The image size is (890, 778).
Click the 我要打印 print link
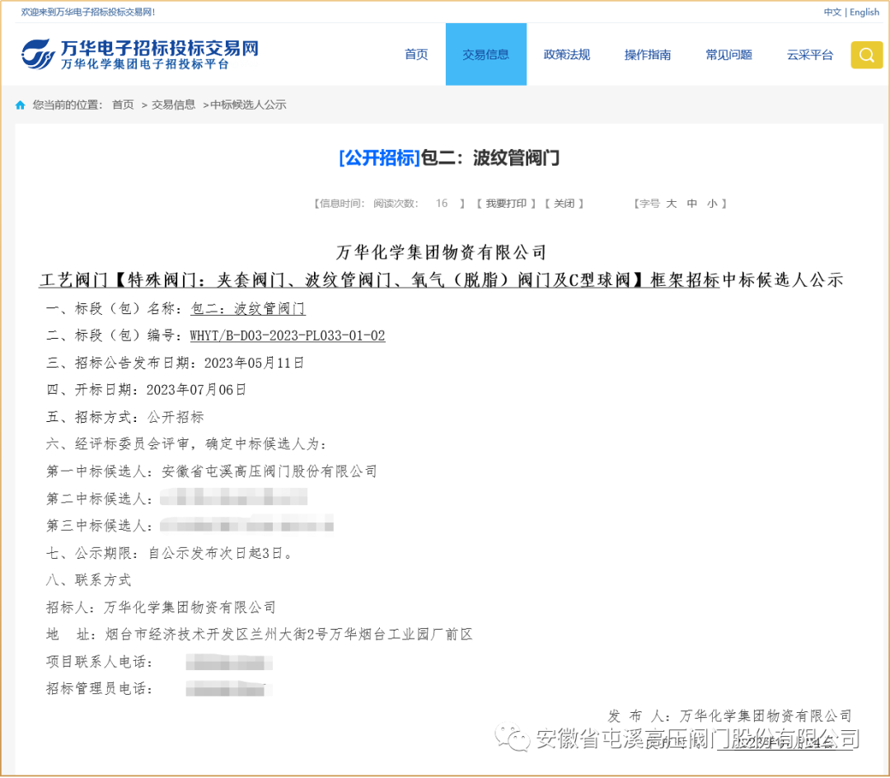point(506,204)
